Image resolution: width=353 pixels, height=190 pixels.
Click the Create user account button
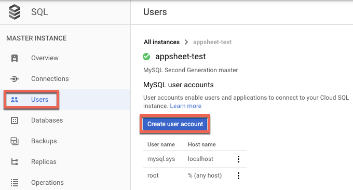point(175,124)
